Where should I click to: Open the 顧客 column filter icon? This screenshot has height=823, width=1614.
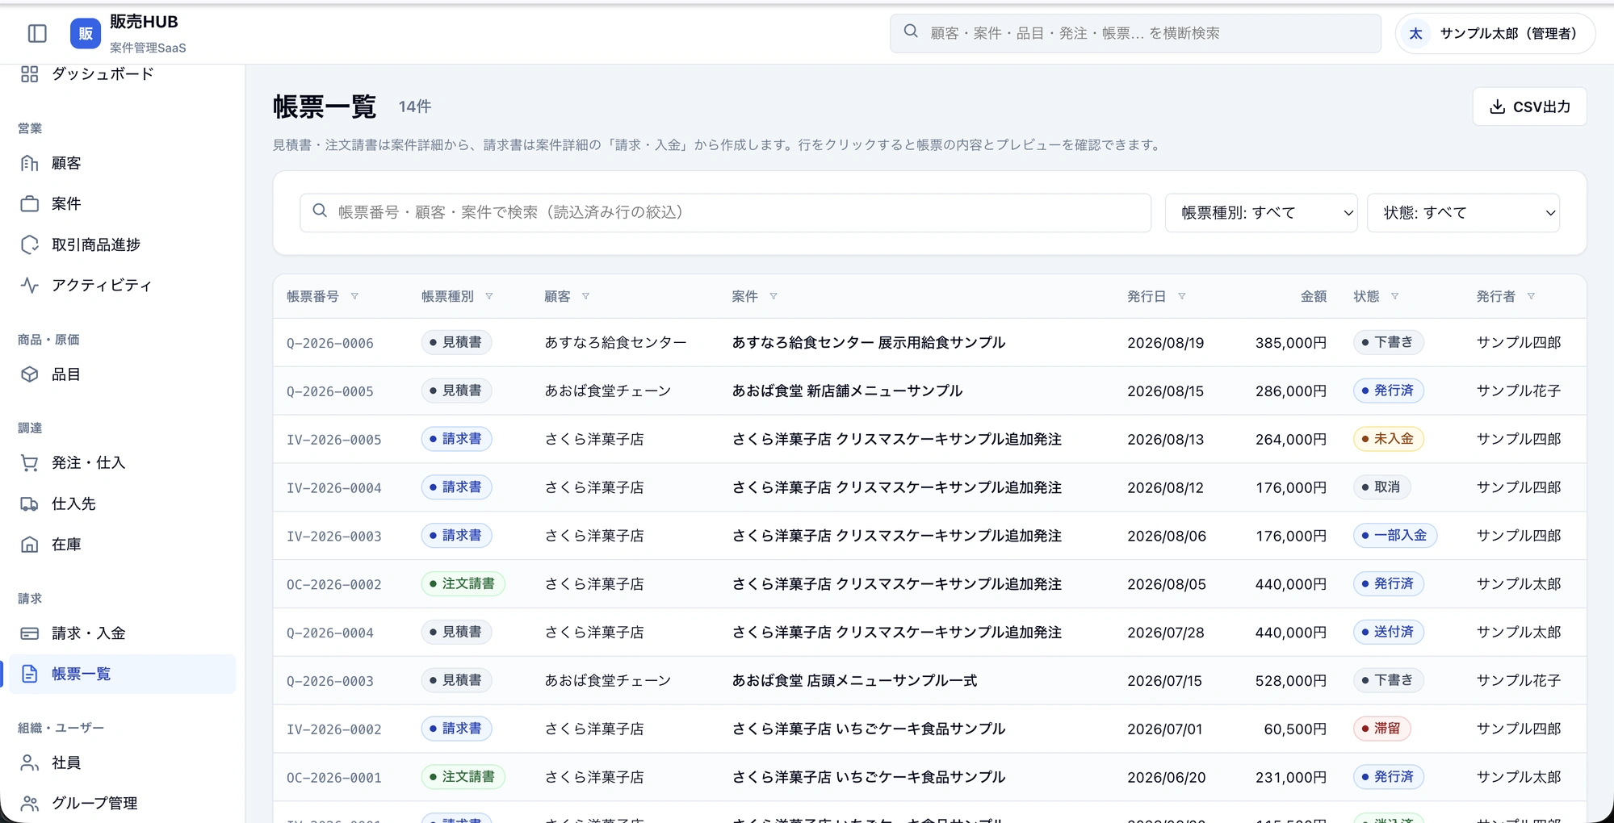tap(585, 296)
